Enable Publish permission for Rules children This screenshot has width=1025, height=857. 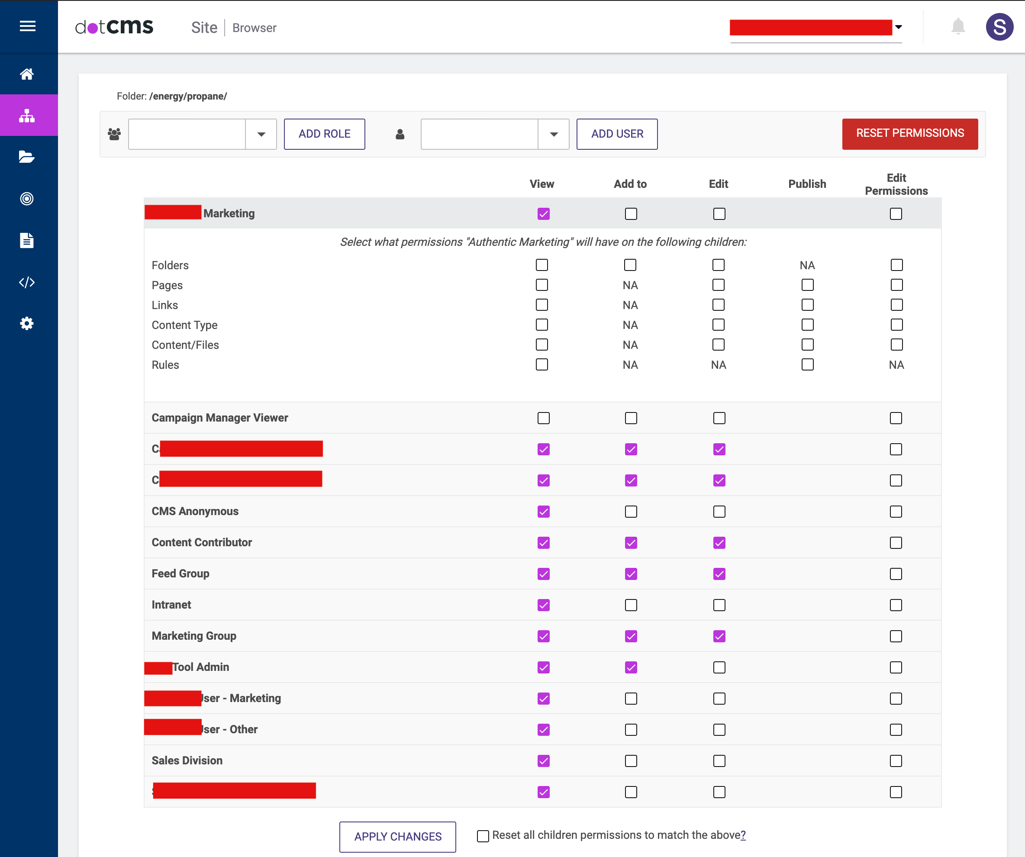(x=807, y=364)
